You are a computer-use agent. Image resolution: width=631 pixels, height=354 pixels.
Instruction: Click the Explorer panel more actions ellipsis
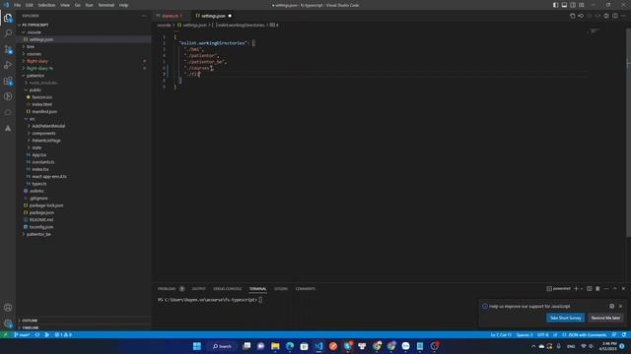pos(144,16)
